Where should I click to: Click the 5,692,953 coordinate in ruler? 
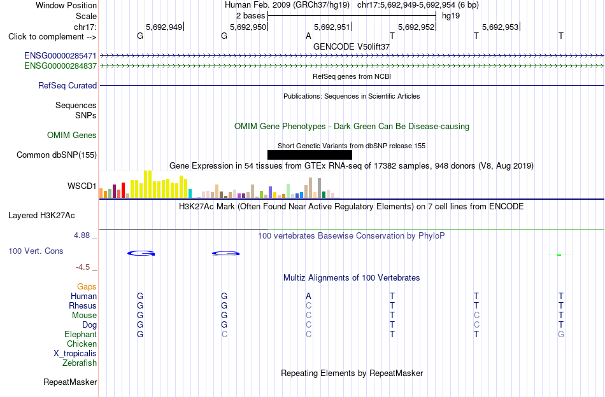(500, 27)
